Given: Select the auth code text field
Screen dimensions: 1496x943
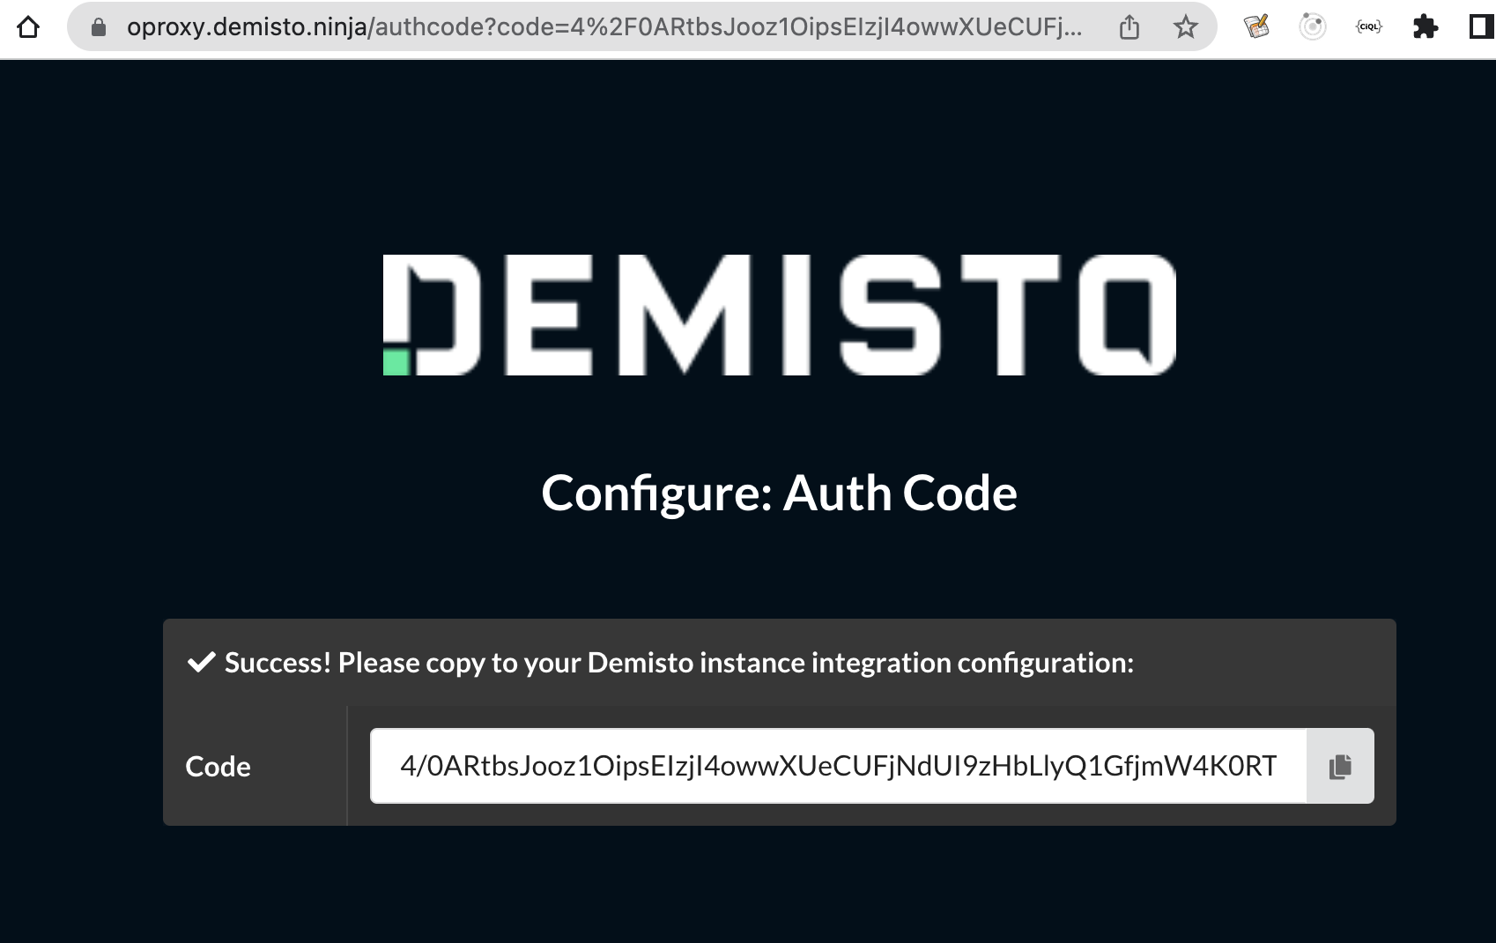Looking at the screenshot, I should 837,766.
